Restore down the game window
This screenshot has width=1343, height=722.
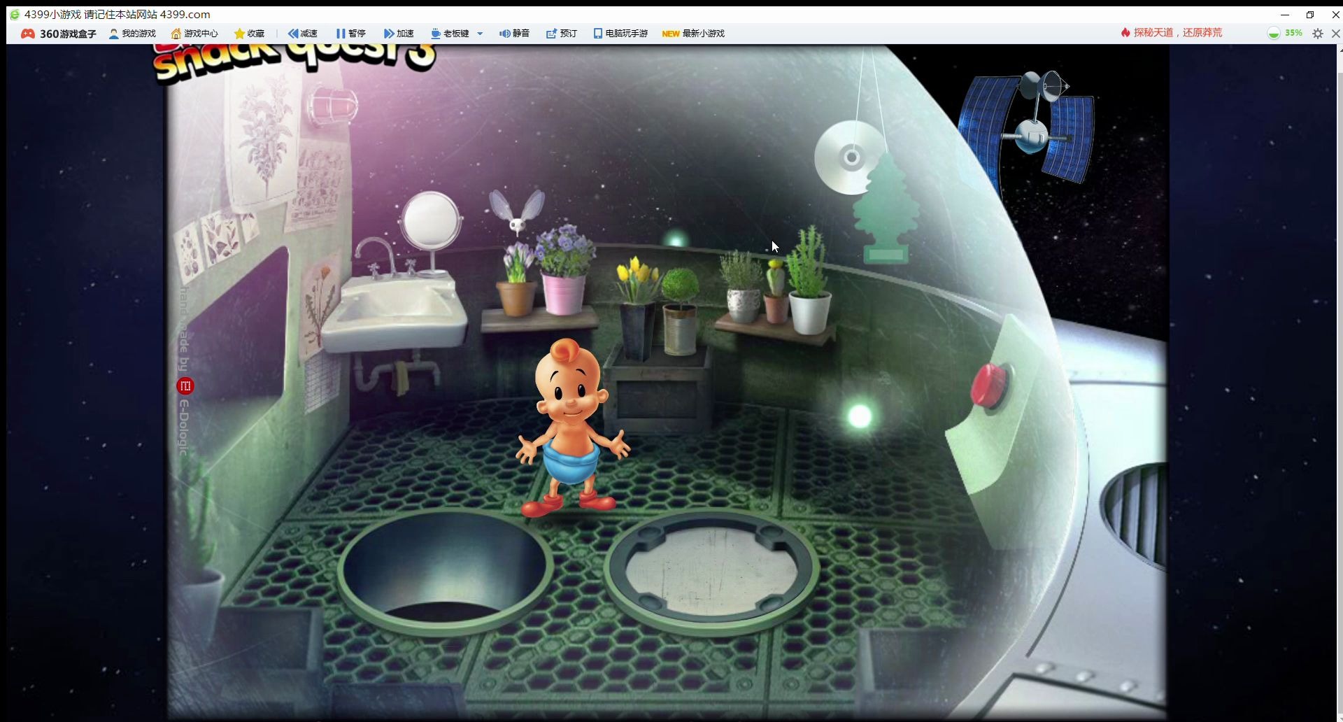pyautogui.click(x=1310, y=14)
